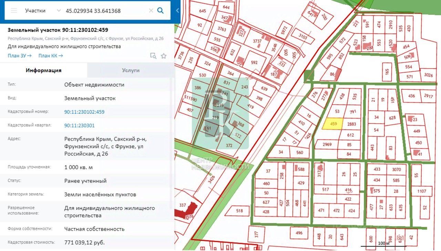Open the hamburger menu in search bar
The width and height of the screenshot is (441, 251).
(14, 10)
